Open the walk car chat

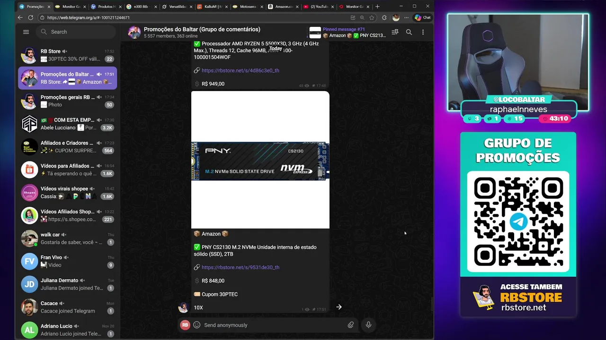tap(67, 238)
